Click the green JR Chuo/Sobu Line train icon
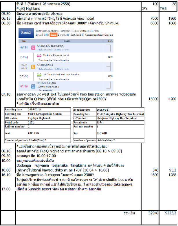178x226 pixels. 39,74
